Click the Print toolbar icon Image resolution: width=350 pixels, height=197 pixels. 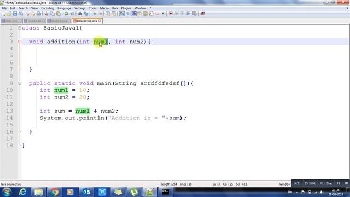click(39, 14)
